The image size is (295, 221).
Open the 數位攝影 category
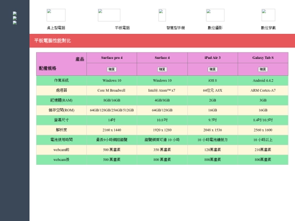(215, 28)
